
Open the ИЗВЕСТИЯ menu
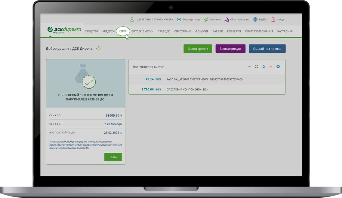point(234,31)
